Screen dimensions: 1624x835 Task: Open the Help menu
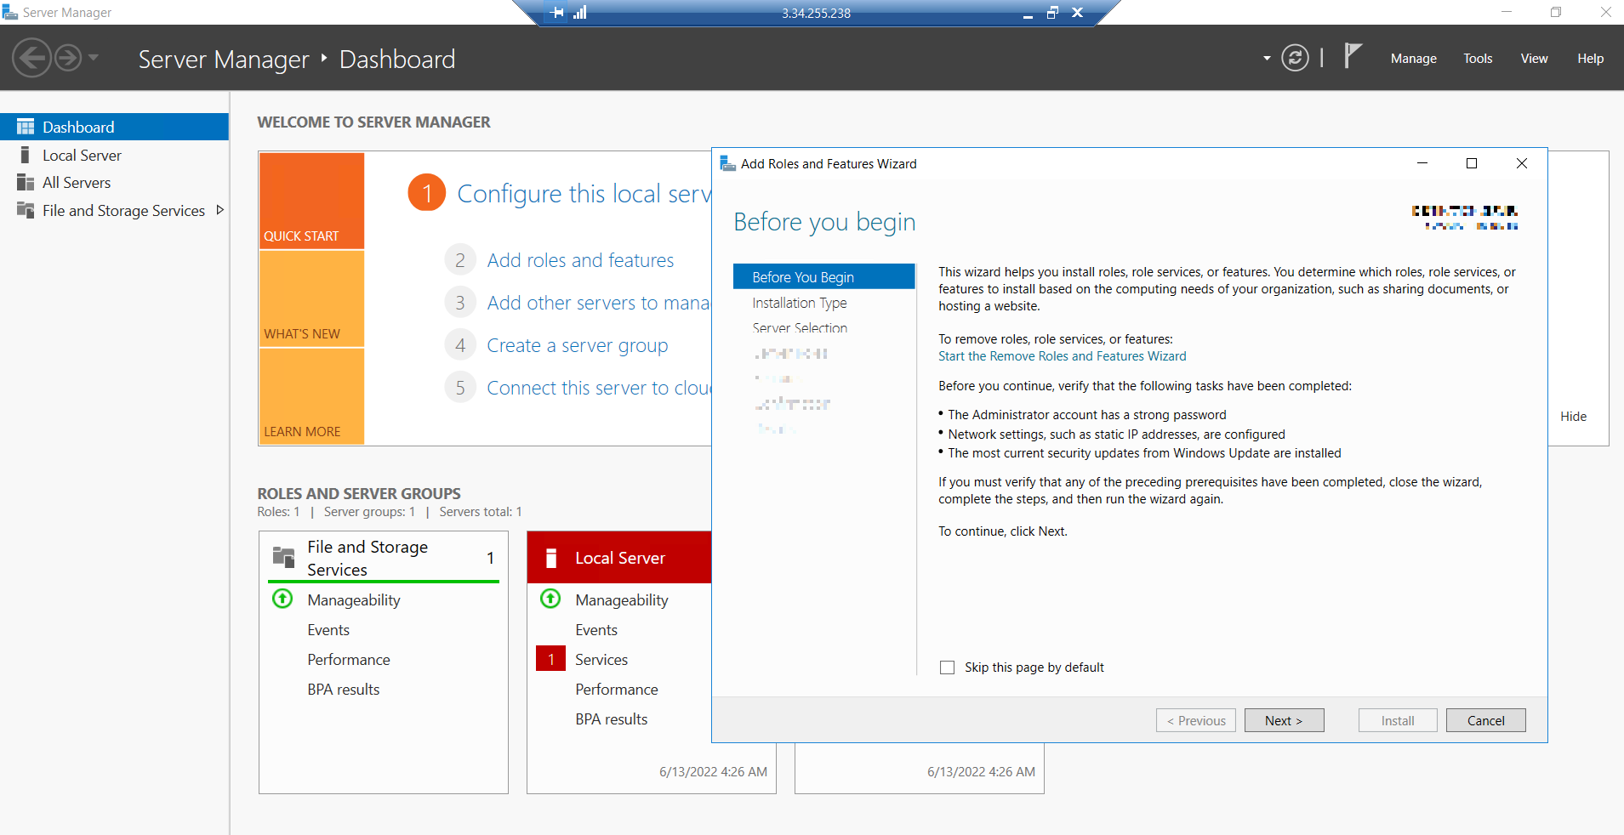click(1590, 59)
